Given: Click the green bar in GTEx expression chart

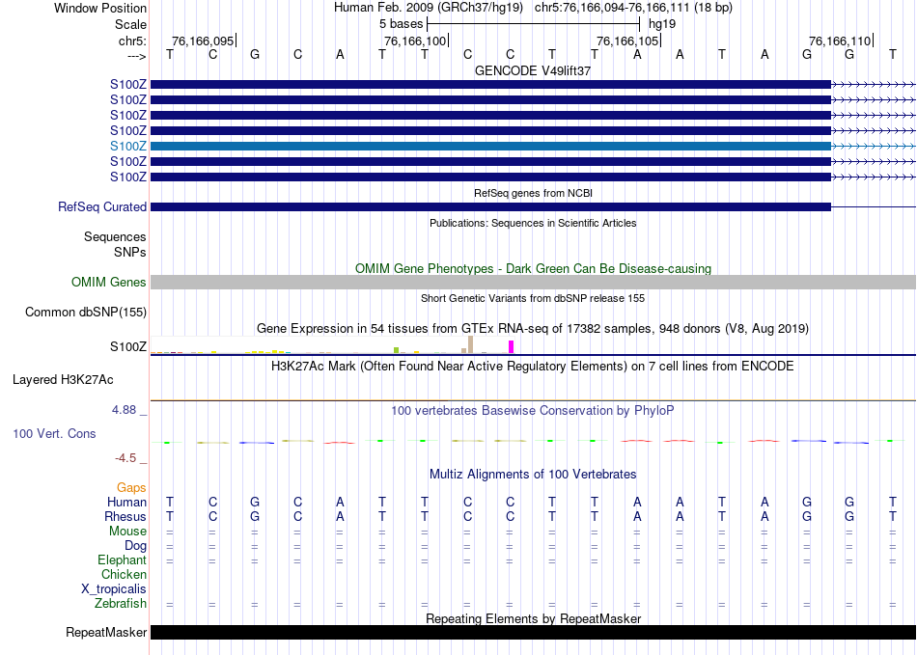Looking at the screenshot, I should point(396,350).
